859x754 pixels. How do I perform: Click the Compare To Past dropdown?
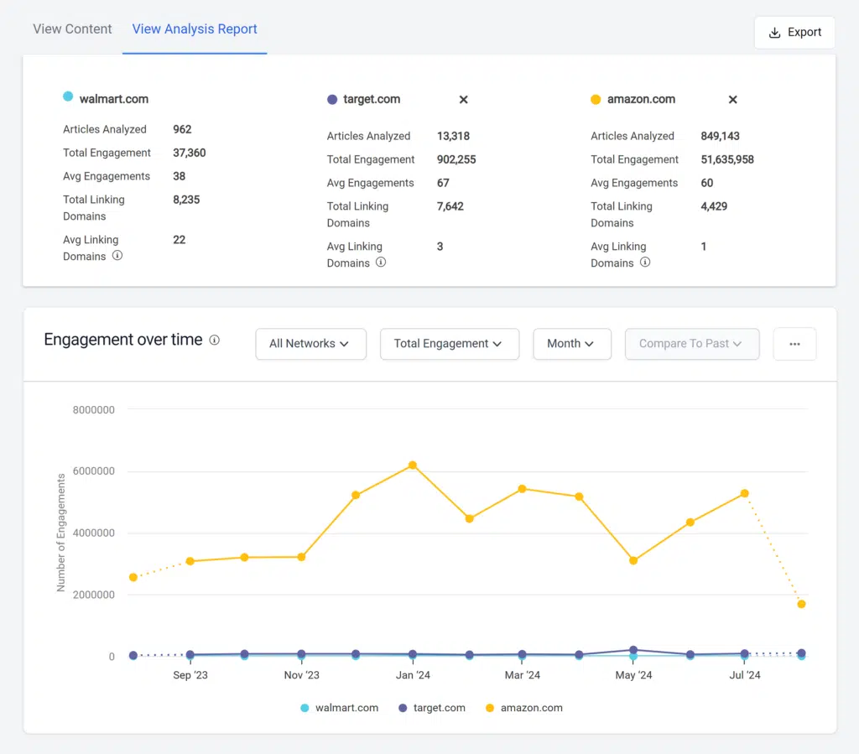point(691,344)
